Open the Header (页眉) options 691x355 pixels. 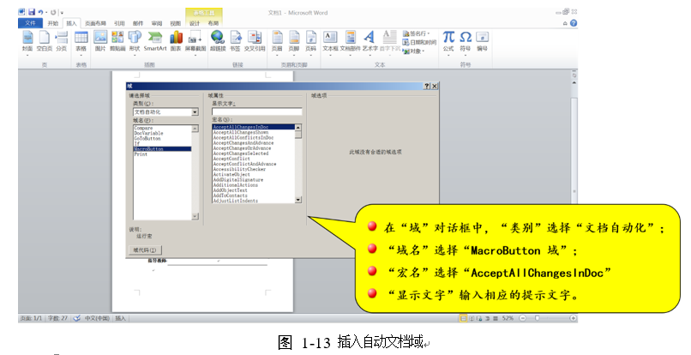tap(277, 42)
